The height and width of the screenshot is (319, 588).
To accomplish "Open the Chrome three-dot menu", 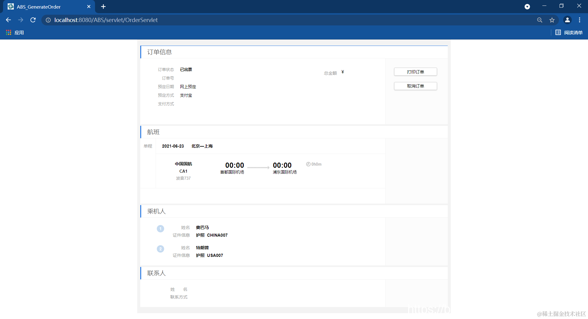I will (579, 20).
